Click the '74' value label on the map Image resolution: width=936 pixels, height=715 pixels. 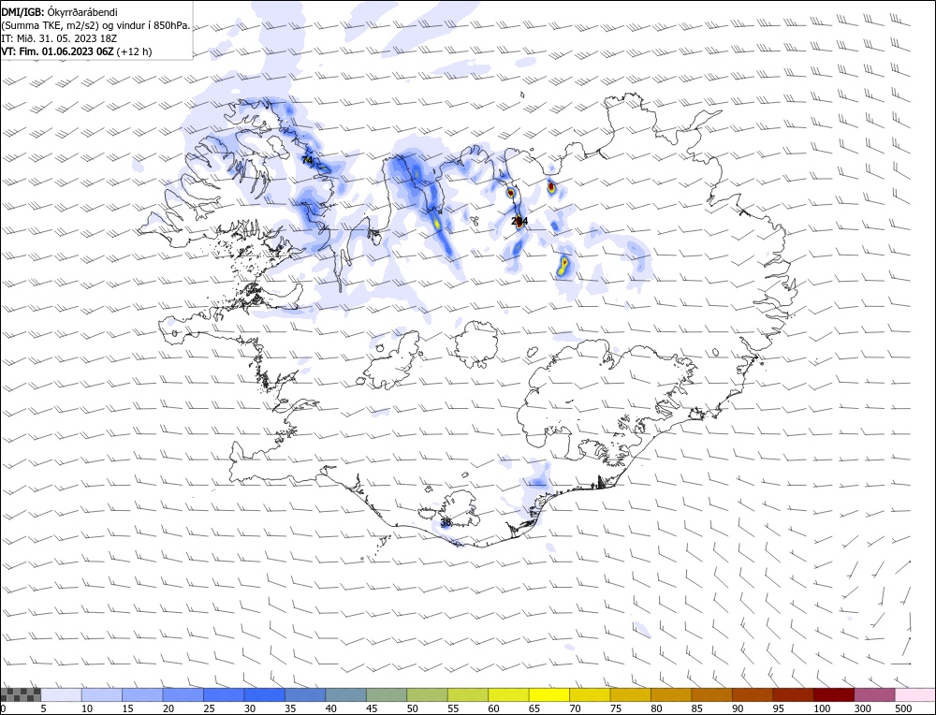(x=307, y=160)
